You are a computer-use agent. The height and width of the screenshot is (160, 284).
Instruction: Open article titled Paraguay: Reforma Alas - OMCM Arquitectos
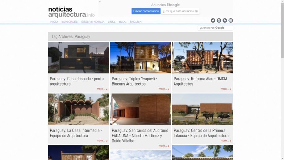pyautogui.click(x=200, y=81)
